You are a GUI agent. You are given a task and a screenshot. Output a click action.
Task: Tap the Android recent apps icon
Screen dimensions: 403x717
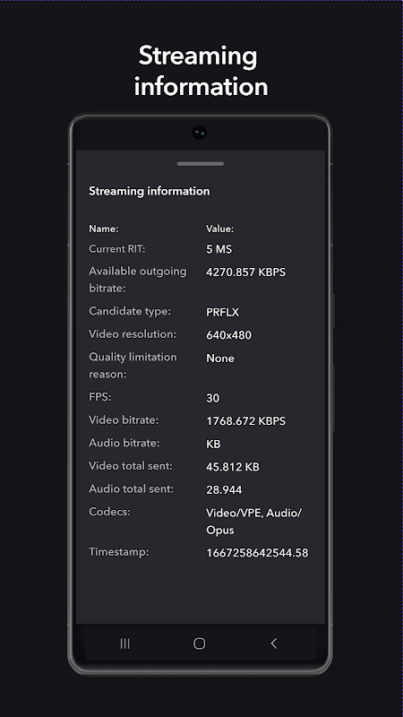(124, 644)
